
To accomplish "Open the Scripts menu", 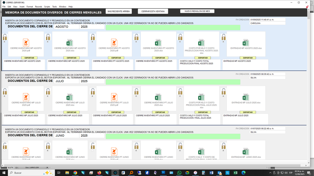I will click(47, 7).
